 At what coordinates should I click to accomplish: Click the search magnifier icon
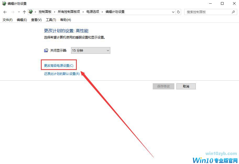(x=233, y=12)
